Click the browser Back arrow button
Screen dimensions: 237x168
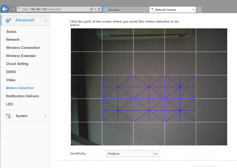click(x=4, y=9)
